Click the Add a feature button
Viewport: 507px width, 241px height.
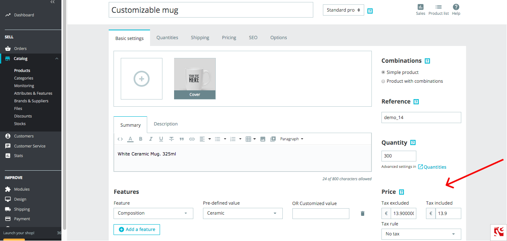pos(137,229)
